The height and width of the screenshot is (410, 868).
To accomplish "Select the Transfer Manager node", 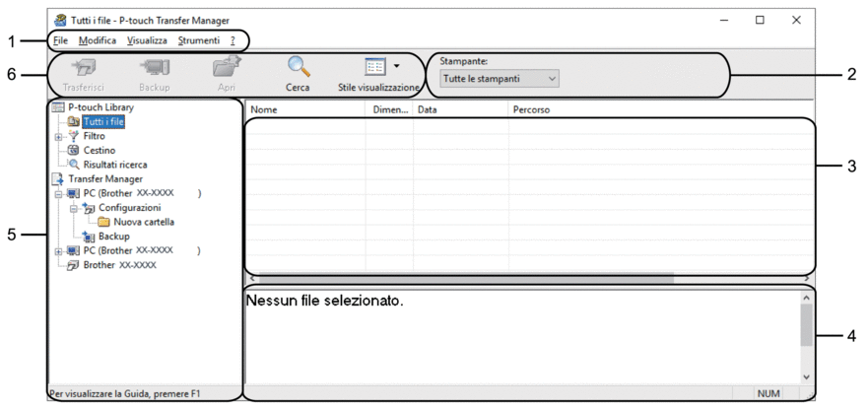I will pyautogui.click(x=105, y=179).
